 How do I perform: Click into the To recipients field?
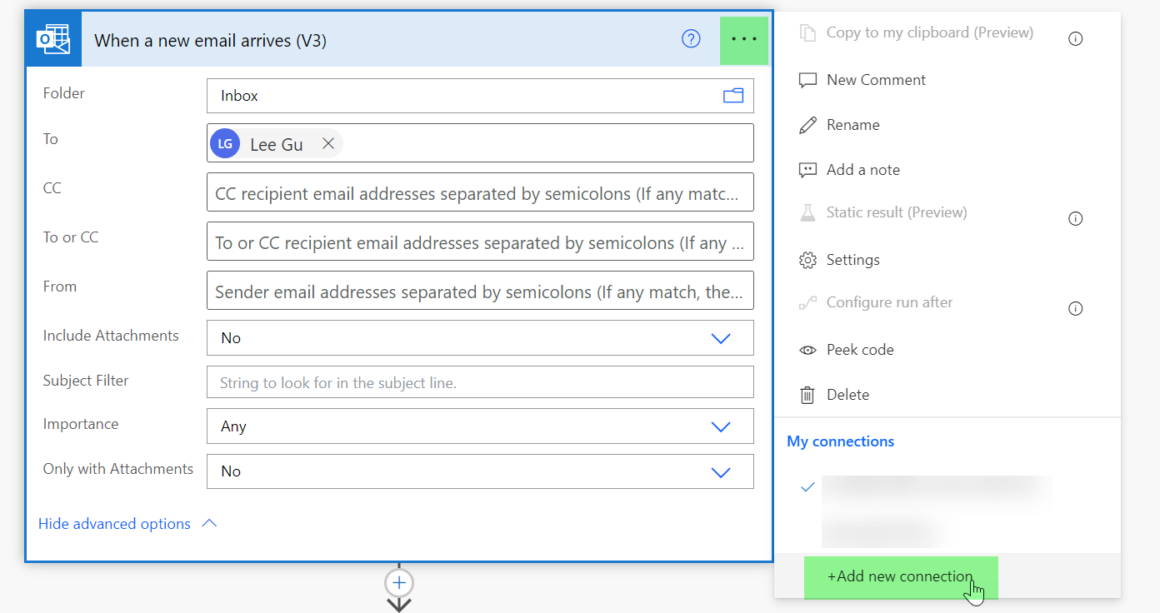coord(480,143)
